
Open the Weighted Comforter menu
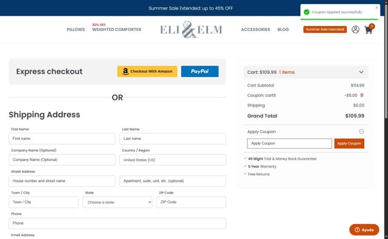(116, 30)
